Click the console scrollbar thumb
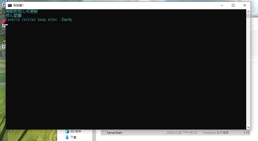Viewport: 258px width, 141px height. 248,16
